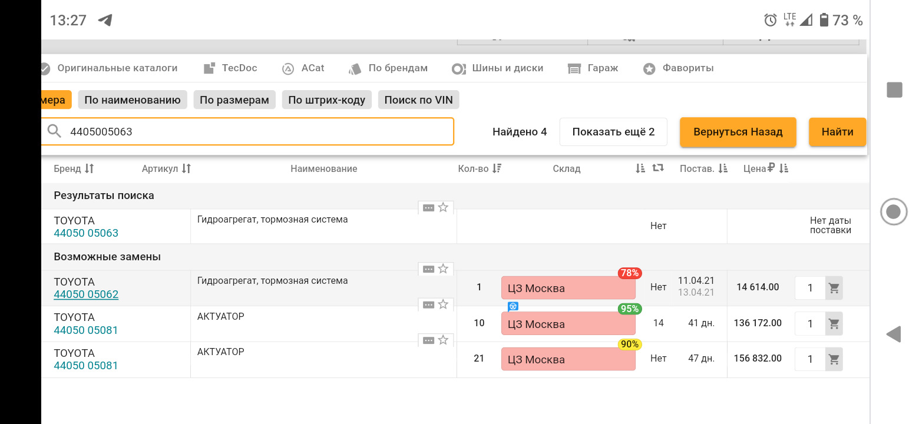Tap Android back triangle button
Viewport: 919px width, 424px height.
(x=894, y=334)
